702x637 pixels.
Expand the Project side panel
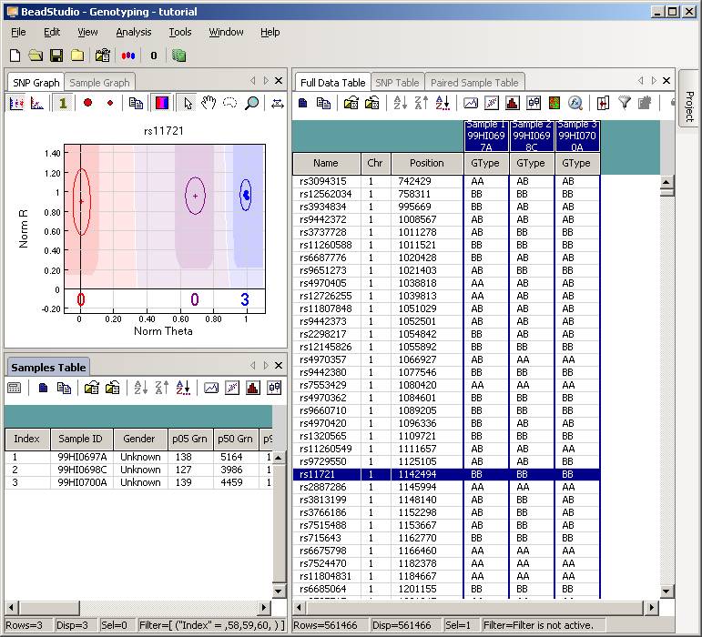click(689, 106)
